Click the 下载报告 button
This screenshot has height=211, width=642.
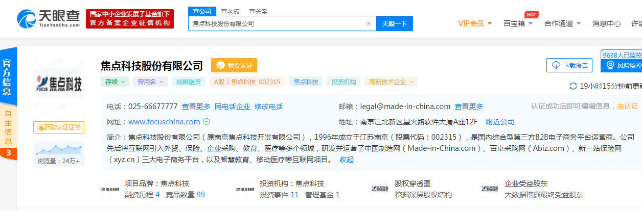point(569,65)
